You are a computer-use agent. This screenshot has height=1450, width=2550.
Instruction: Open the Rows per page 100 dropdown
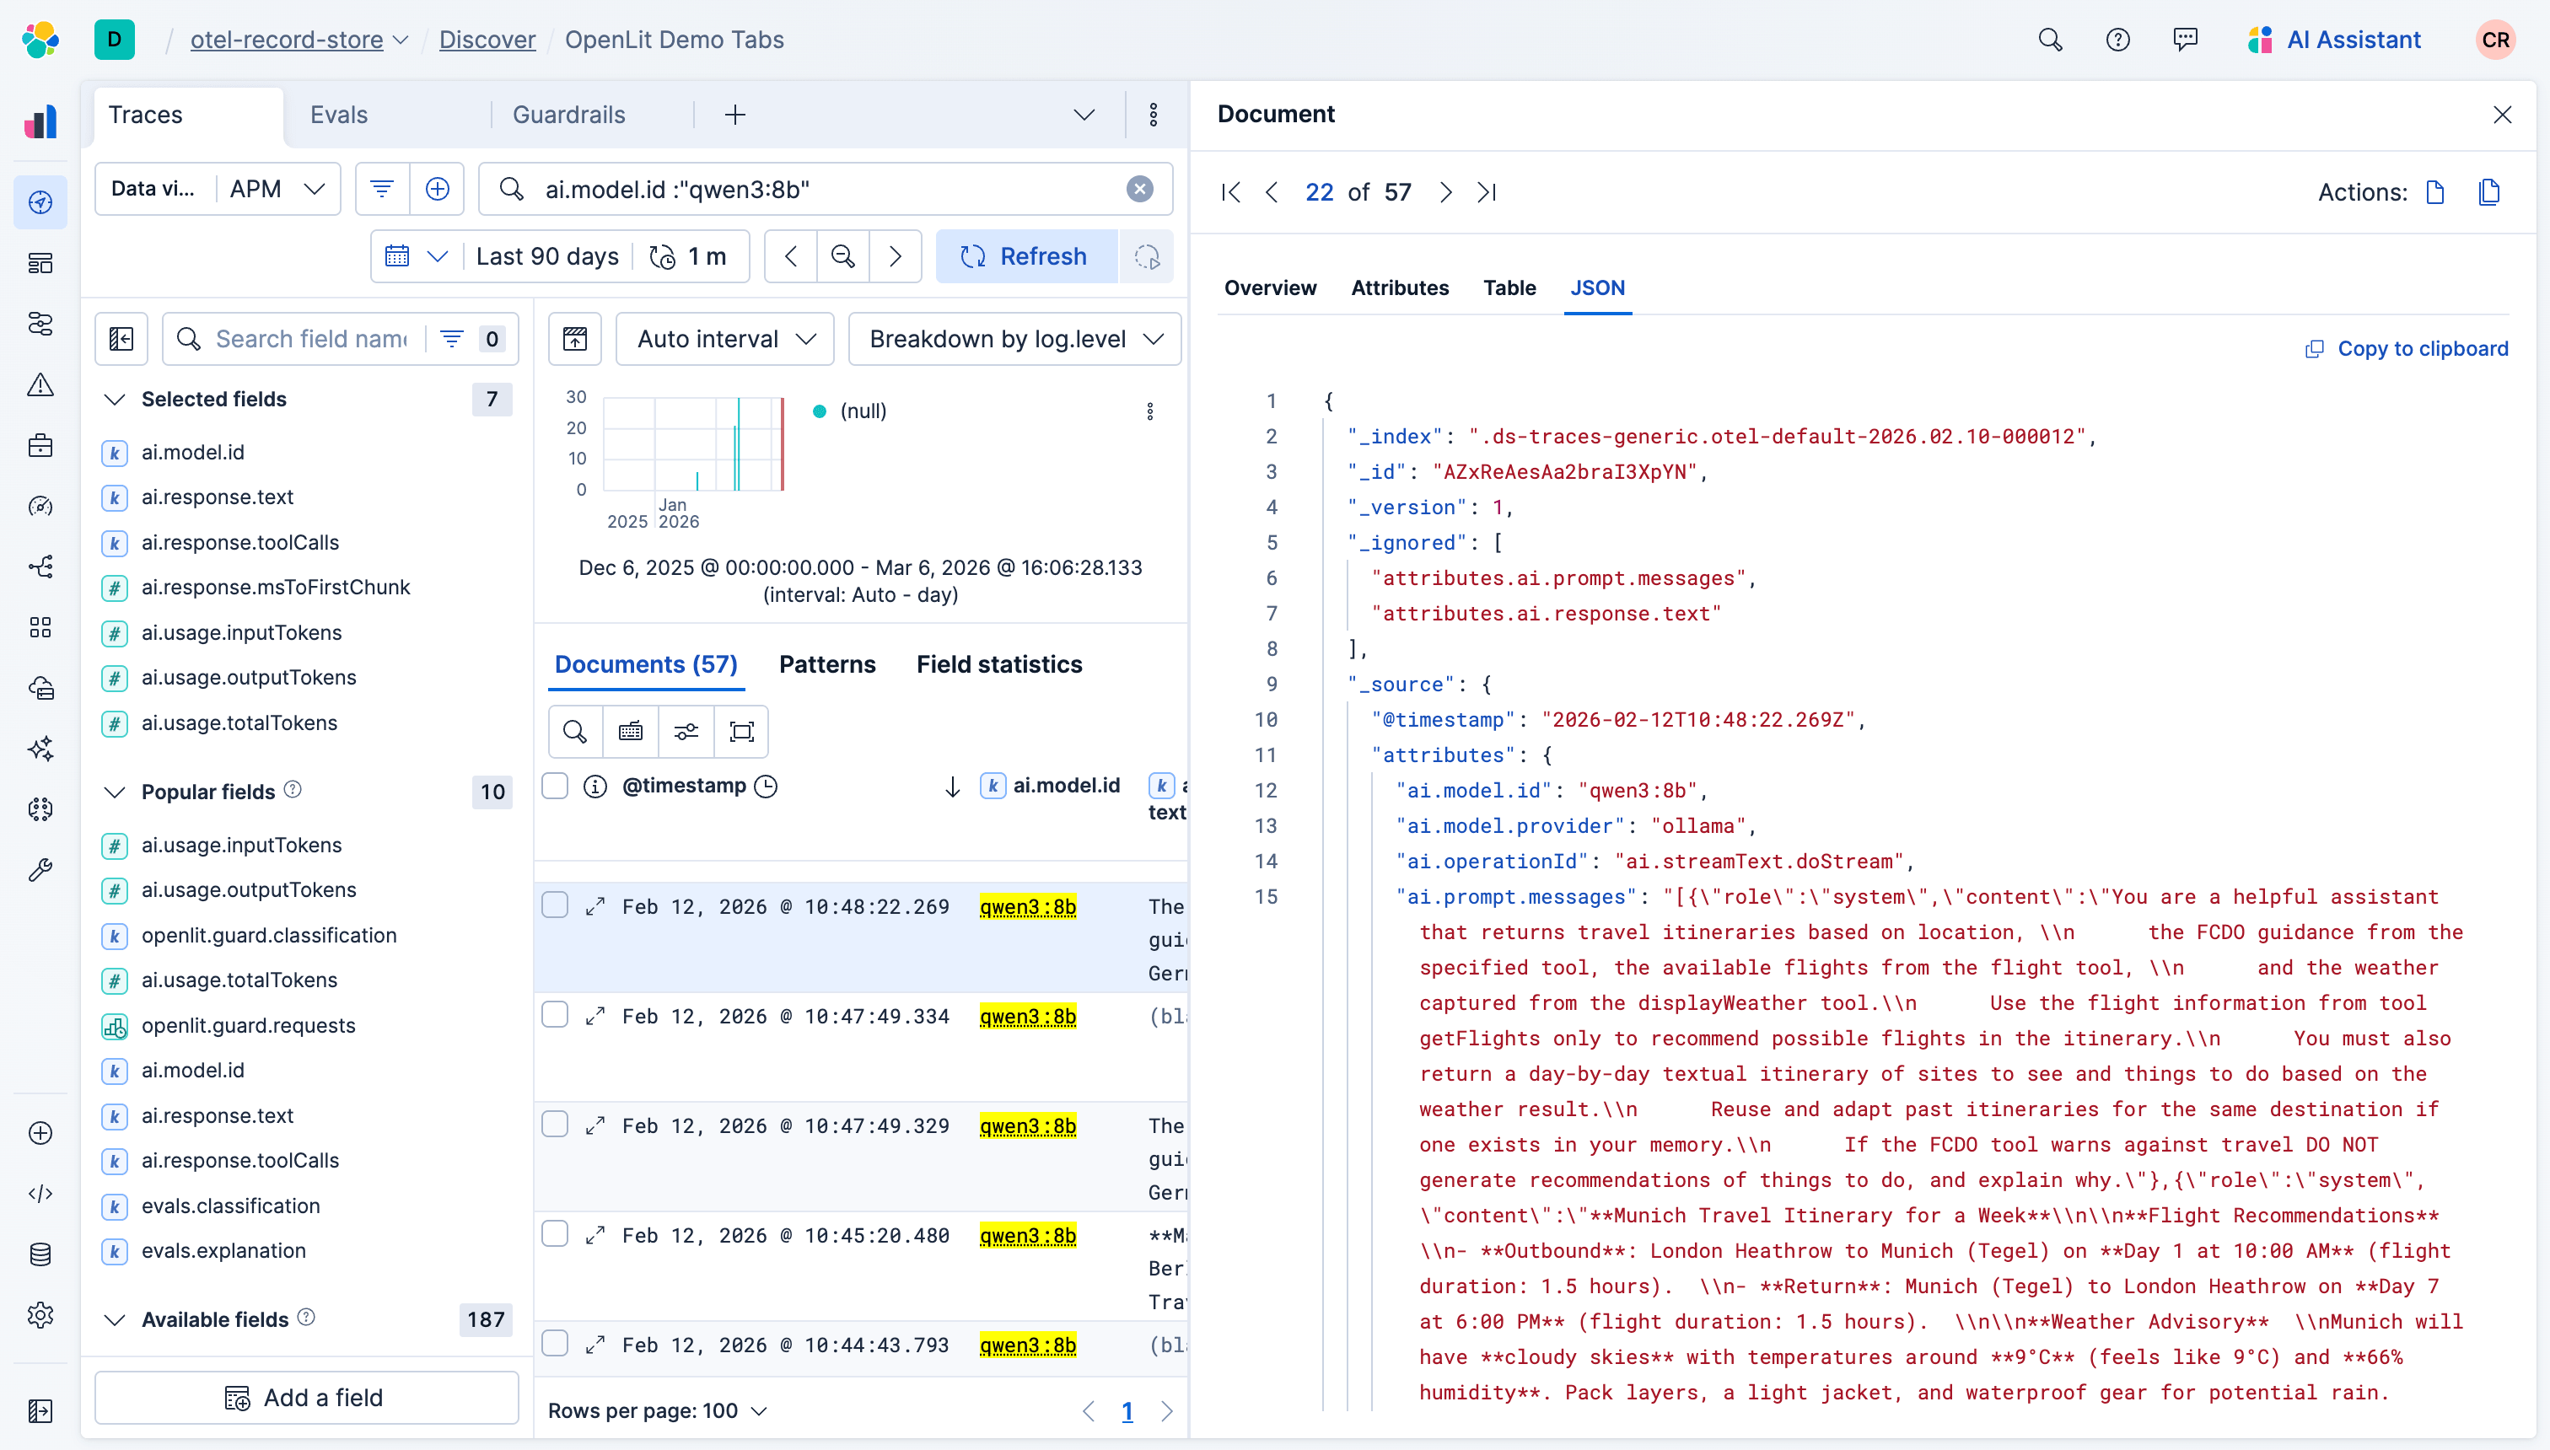pos(658,1410)
